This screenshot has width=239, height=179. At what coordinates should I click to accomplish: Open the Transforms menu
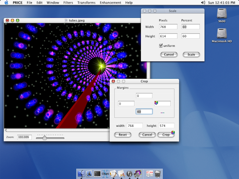pos(86,3)
